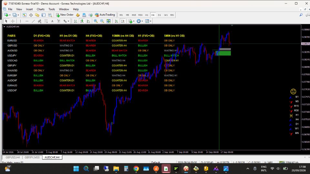
Task: Click the clock showing 17:58
Action: click(x=302, y=167)
